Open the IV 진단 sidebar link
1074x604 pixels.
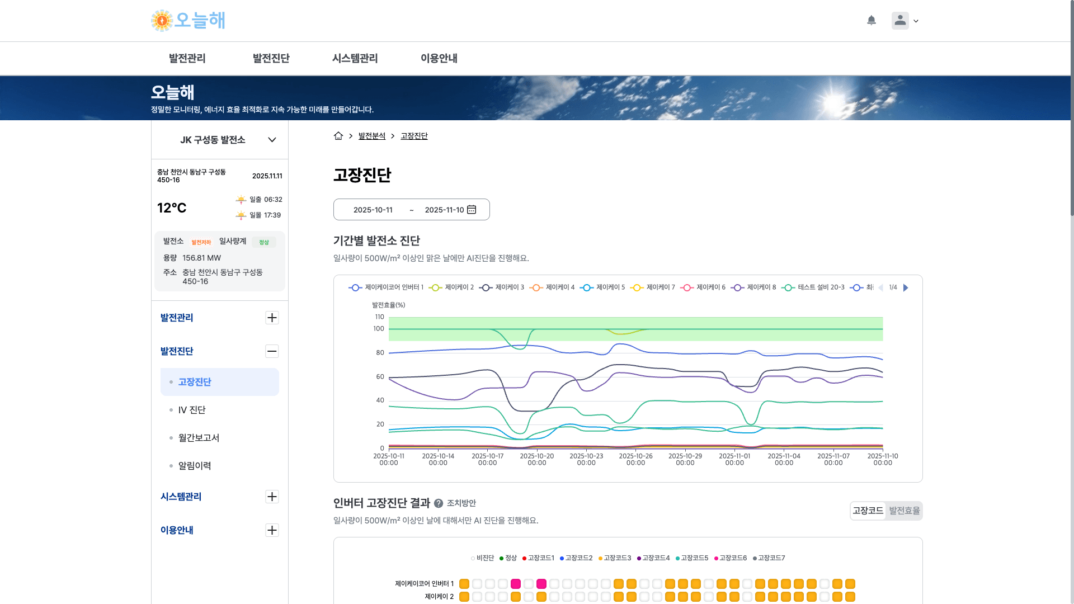pos(192,410)
